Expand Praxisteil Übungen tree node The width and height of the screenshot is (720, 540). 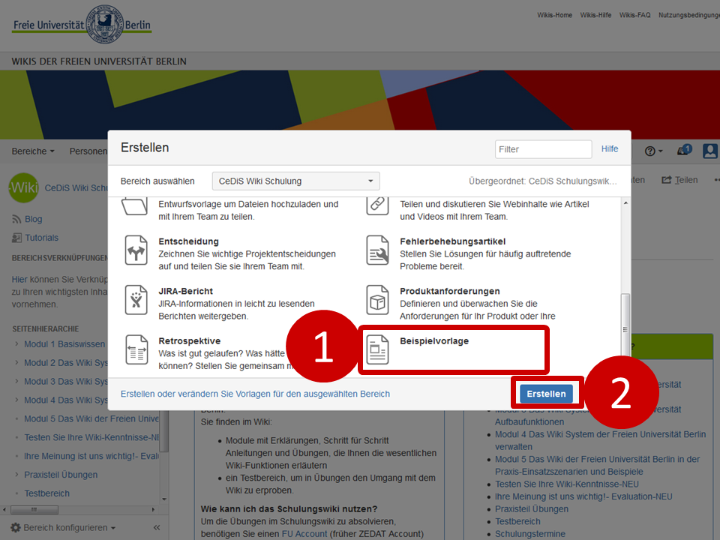pyautogui.click(x=16, y=474)
